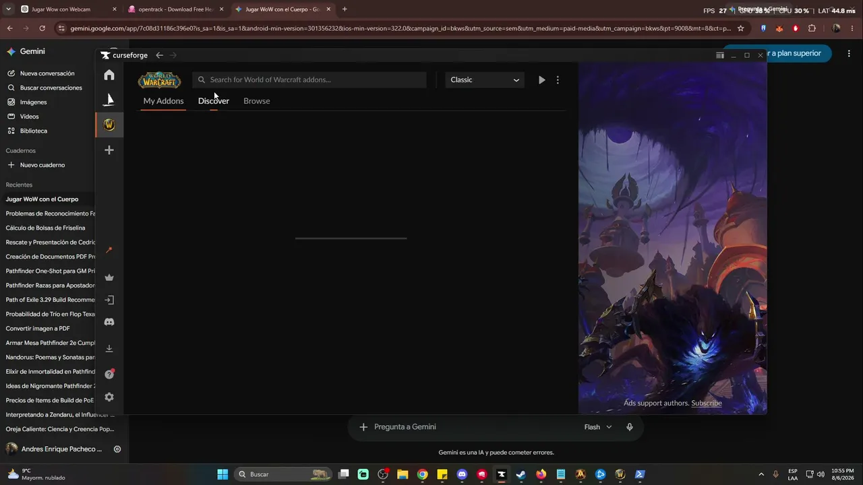Open the taskbar clock showing 10:55 PM
The height and width of the screenshot is (485, 863).
coord(843,474)
